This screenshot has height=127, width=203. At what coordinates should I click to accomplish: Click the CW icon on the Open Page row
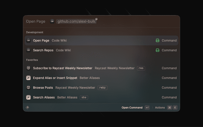coord(28,41)
